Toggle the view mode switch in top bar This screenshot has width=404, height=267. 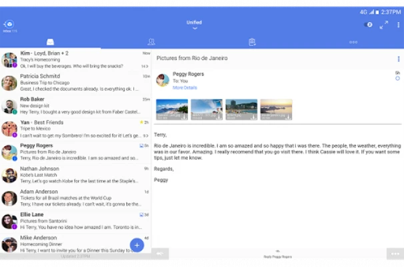pyautogui.click(x=368, y=25)
